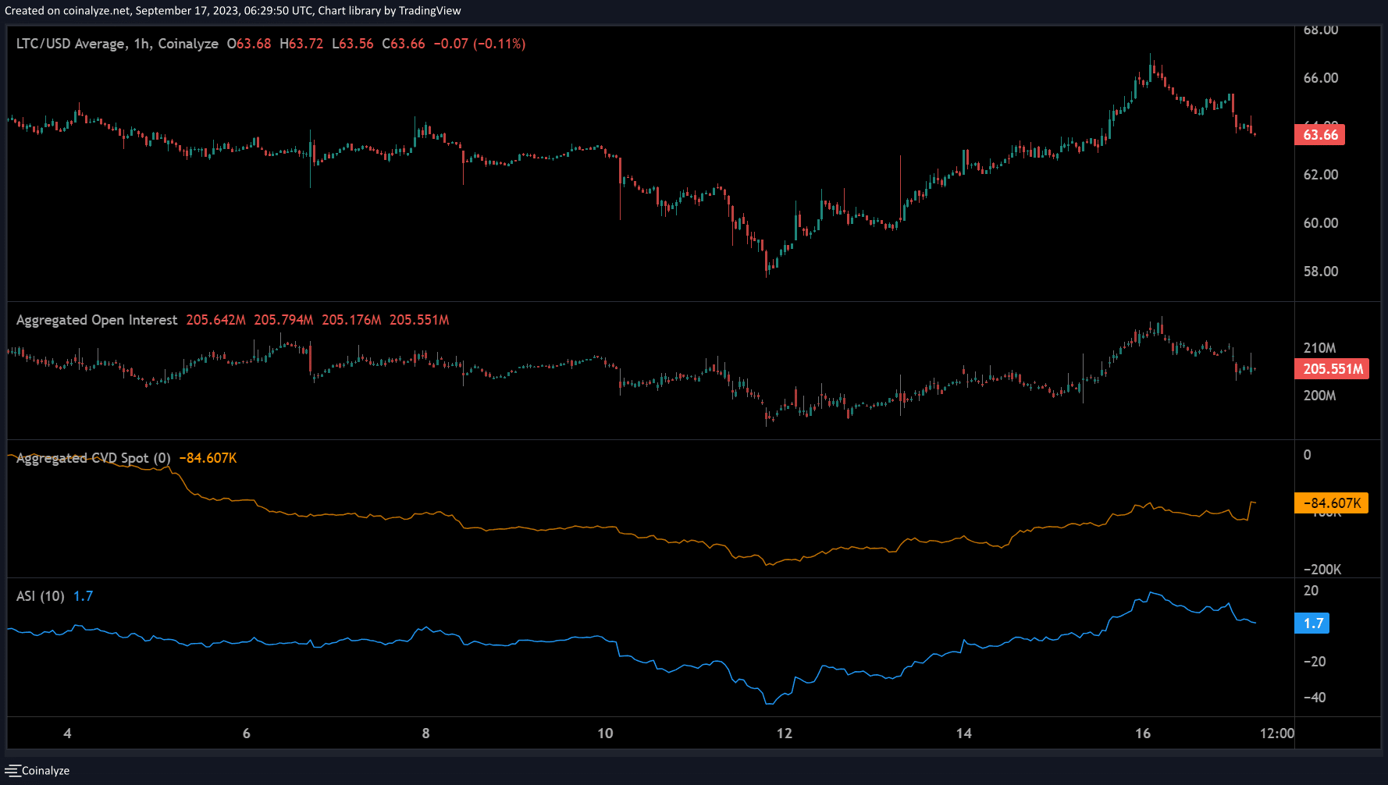This screenshot has height=785, width=1388.
Task: Click the red 205.551M tag on axis
Action: pos(1332,369)
